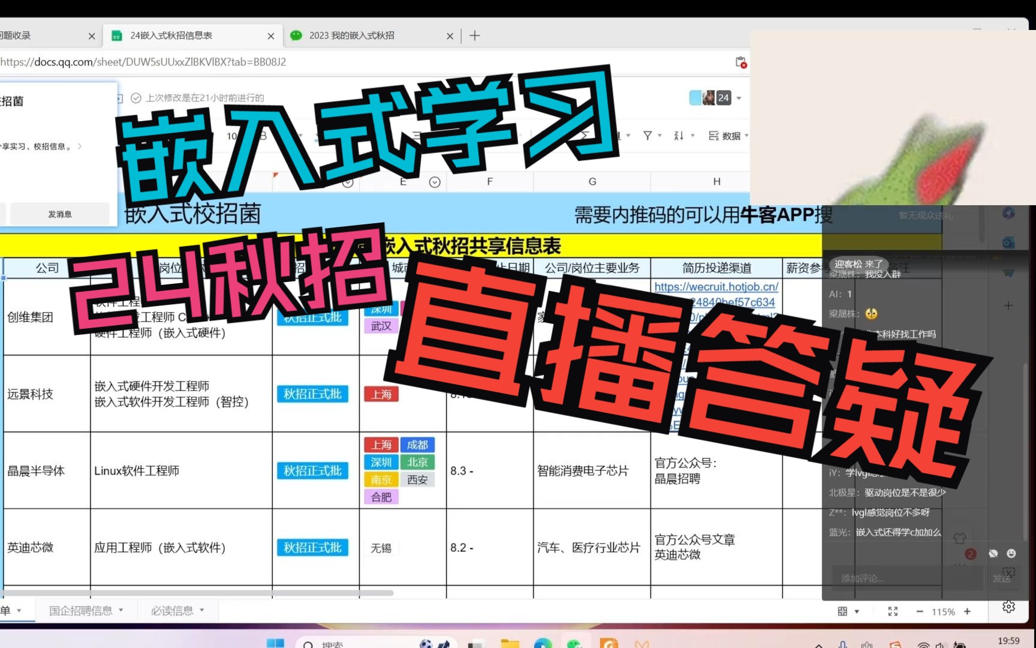Viewport: 1036px width, 648px height.
Task: Click the 成都 city tag
Action: [x=417, y=445]
